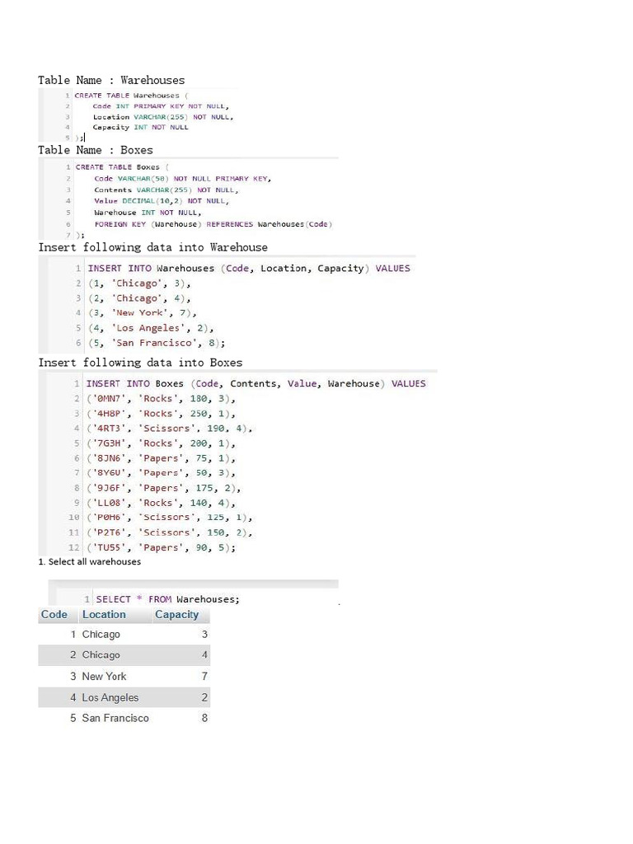Click the "(1, 'Chicago', 3)" values line
633x844 pixels.
coord(139,284)
